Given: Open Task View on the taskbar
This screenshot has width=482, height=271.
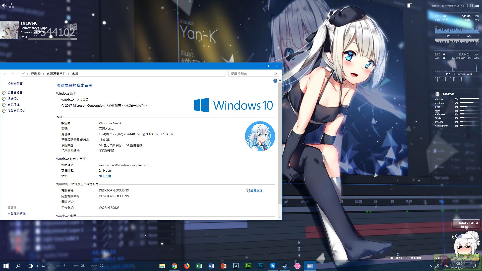Looking at the screenshot, I should [30, 266].
